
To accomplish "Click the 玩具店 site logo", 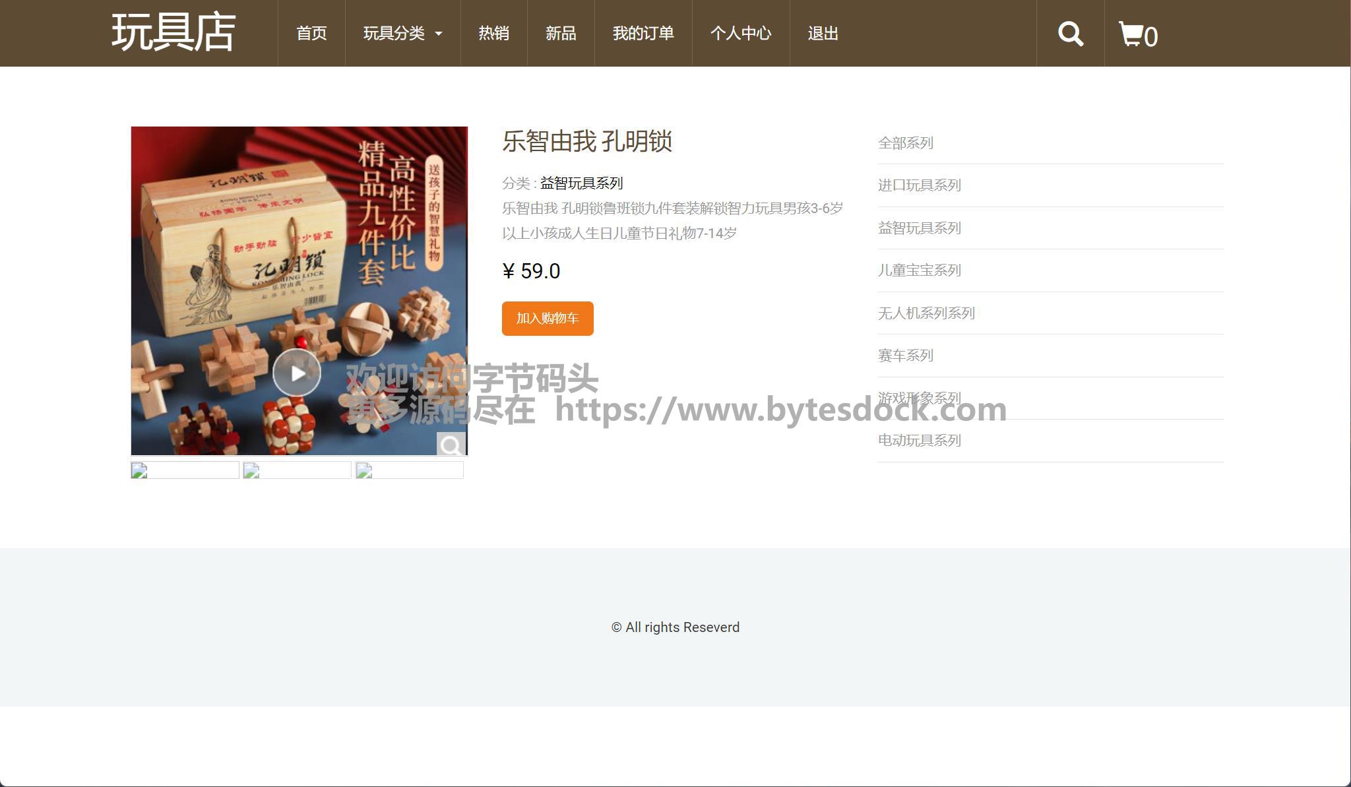I will [x=173, y=33].
